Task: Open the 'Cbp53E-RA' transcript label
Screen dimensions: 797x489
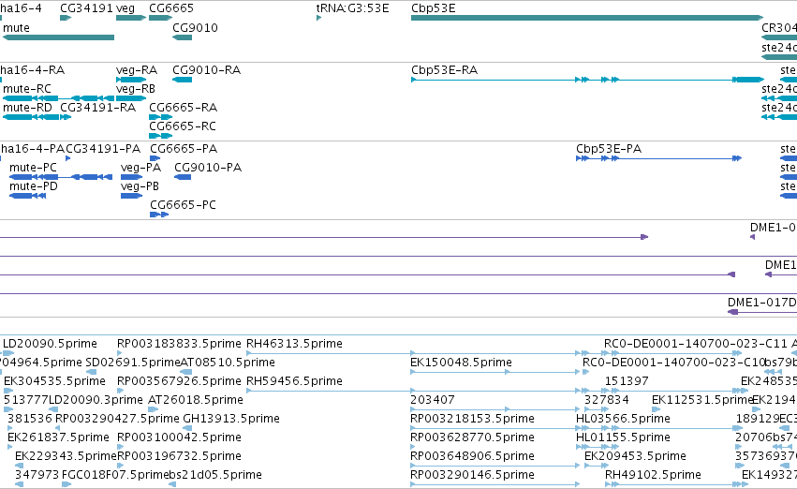Action: tap(444, 70)
